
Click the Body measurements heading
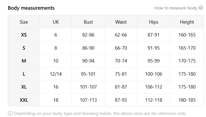(x=31, y=8)
